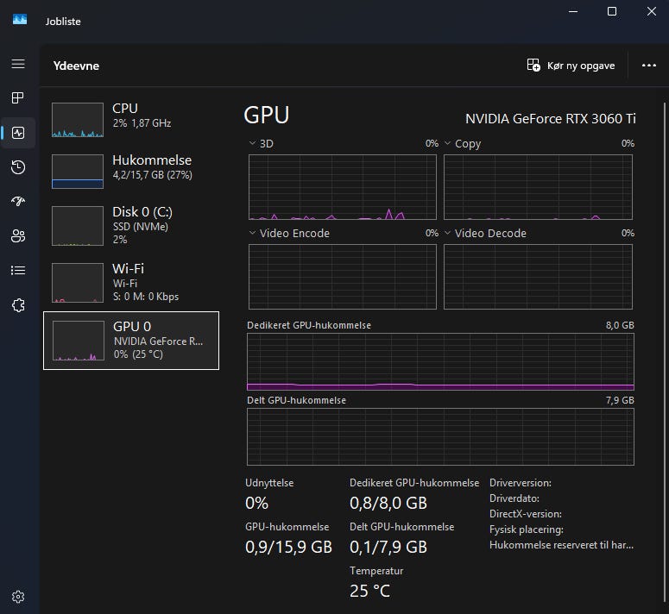
Task: Select Hukommelse in the performance list
Action: [x=131, y=170]
